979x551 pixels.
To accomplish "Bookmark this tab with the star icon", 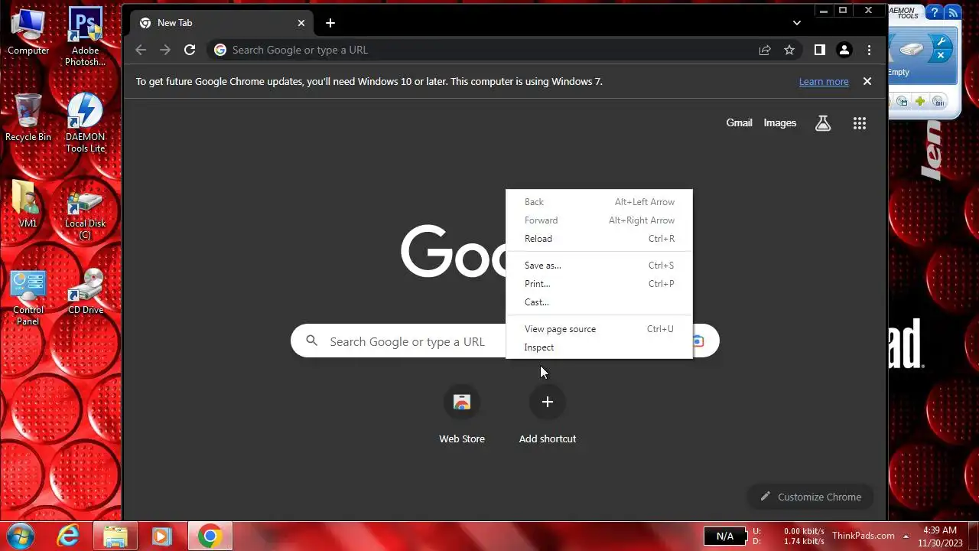I will pyautogui.click(x=789, y=50).
